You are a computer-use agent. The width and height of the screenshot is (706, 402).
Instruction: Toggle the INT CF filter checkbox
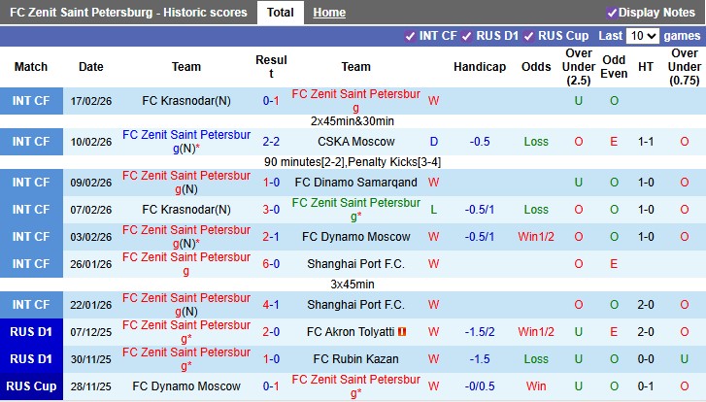[410, 36]
